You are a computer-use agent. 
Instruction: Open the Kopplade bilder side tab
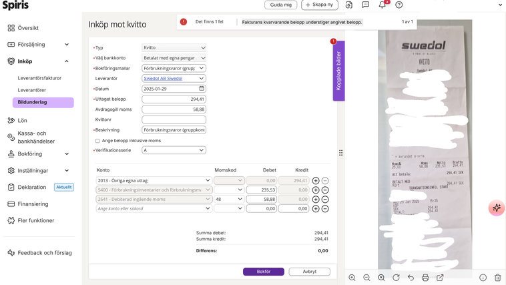pyautogui.click(x=339, y=71)
